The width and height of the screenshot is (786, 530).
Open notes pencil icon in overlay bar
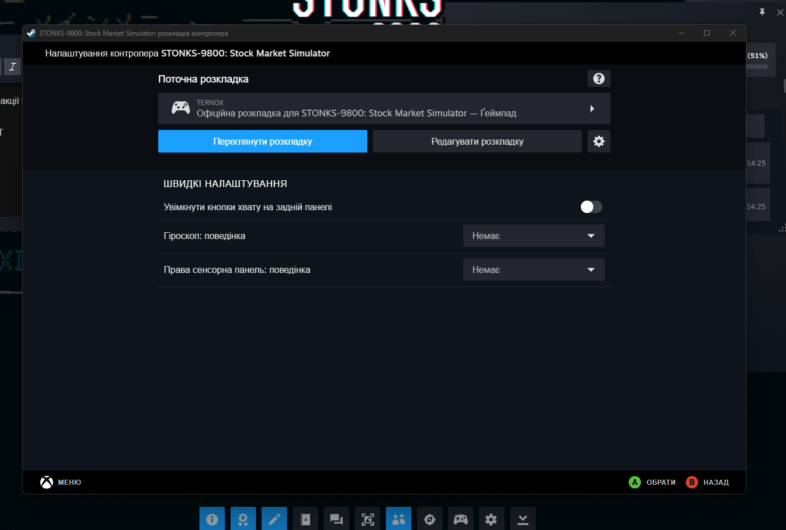coord(274,519)
